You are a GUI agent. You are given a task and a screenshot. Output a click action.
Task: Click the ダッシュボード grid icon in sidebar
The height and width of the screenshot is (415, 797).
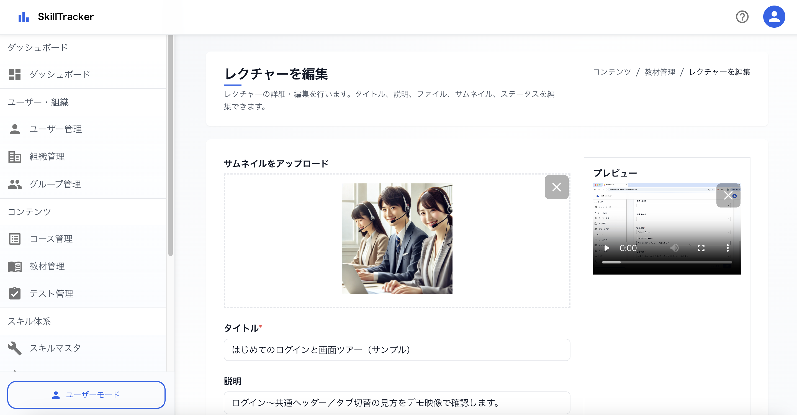15,75
